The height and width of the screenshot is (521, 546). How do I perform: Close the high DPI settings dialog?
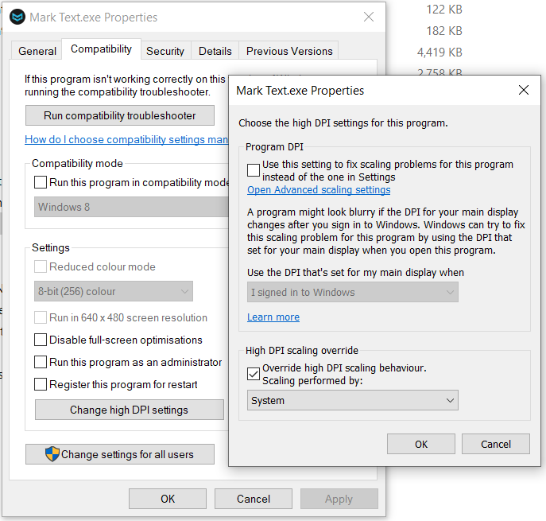point(524,90)
